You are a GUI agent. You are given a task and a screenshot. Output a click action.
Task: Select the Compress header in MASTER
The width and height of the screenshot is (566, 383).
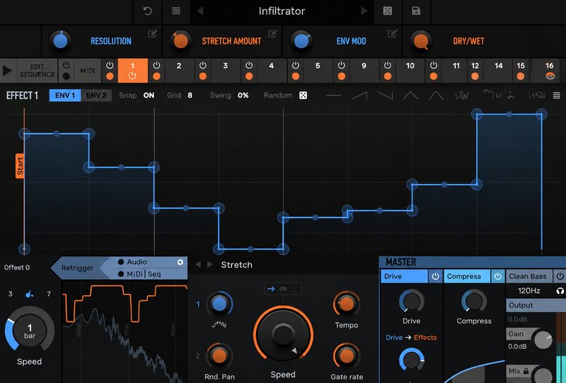pos(467,276)
